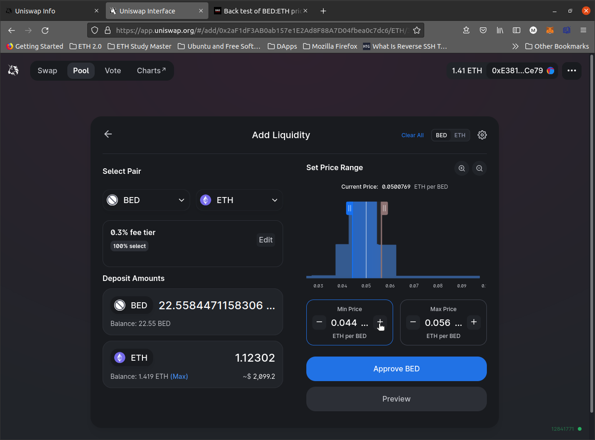Click the Clear All link

pyautogui.click(x=412, y=135)
